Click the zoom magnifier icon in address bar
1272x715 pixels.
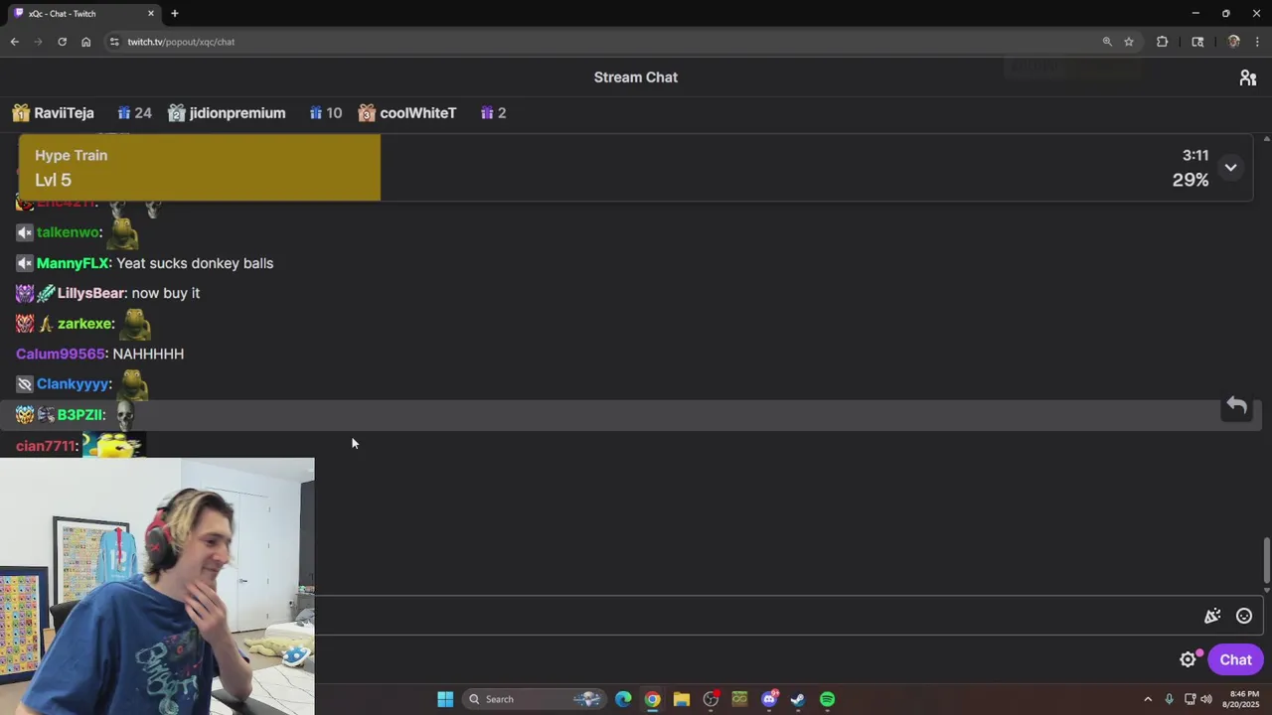coord(1107,42)
